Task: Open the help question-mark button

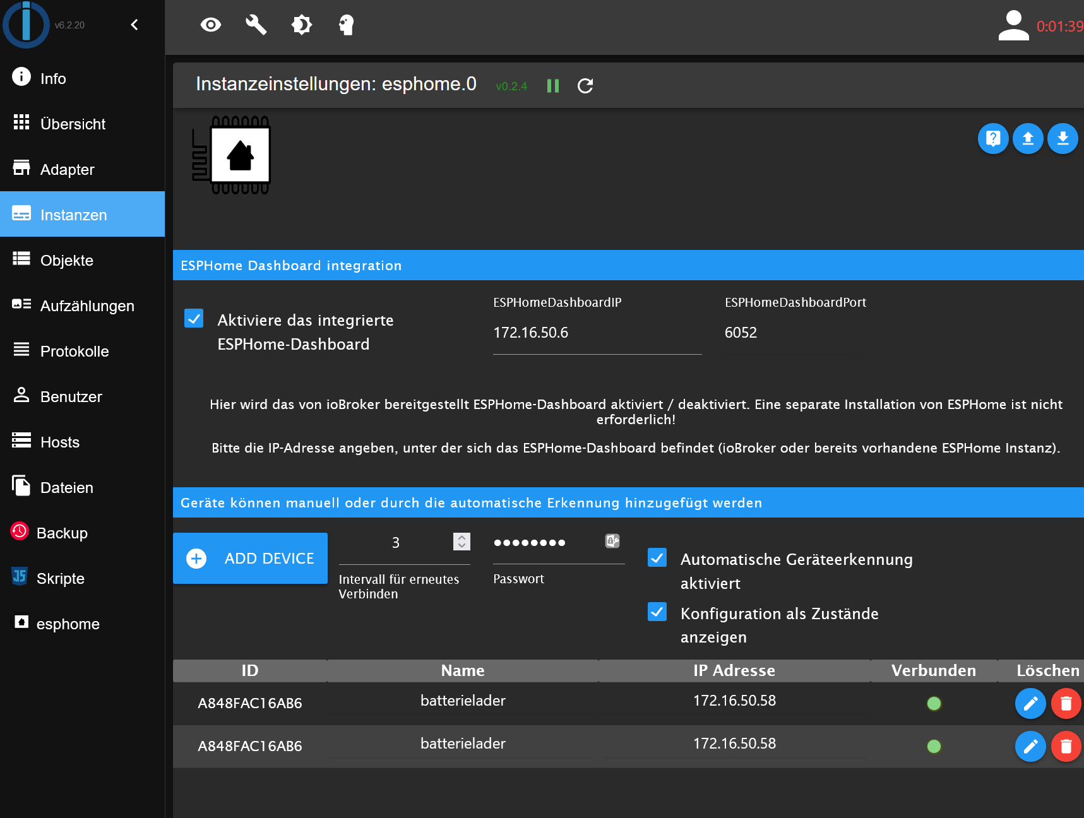Action: (x=993, y=138)
